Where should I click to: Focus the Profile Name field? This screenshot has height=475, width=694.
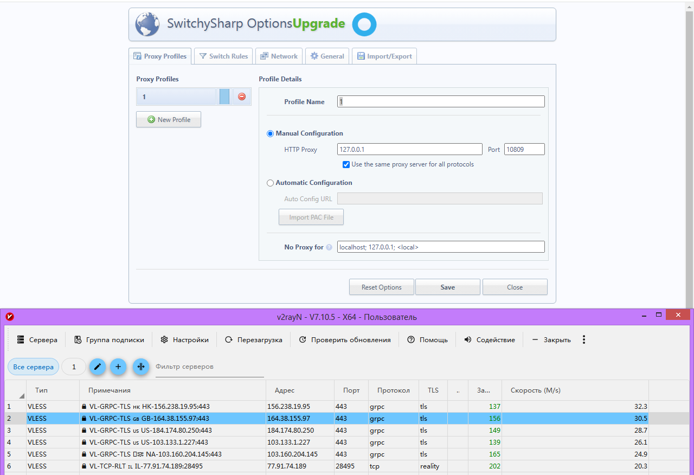point(441,101)
